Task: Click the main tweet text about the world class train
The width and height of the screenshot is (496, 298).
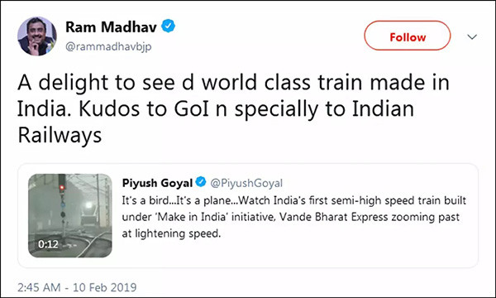Action: [233, 108]
